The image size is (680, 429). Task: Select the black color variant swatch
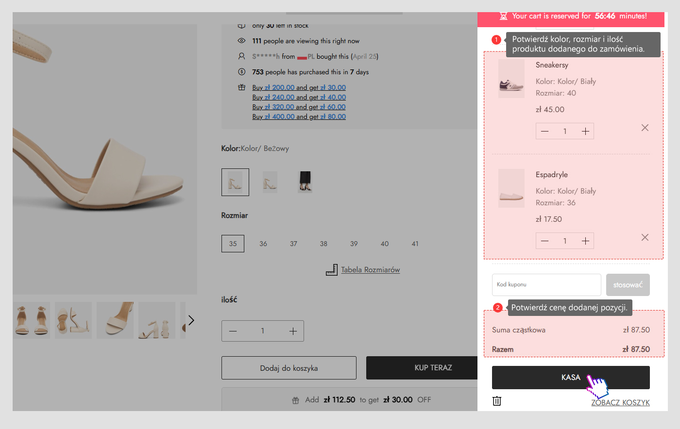305,182
